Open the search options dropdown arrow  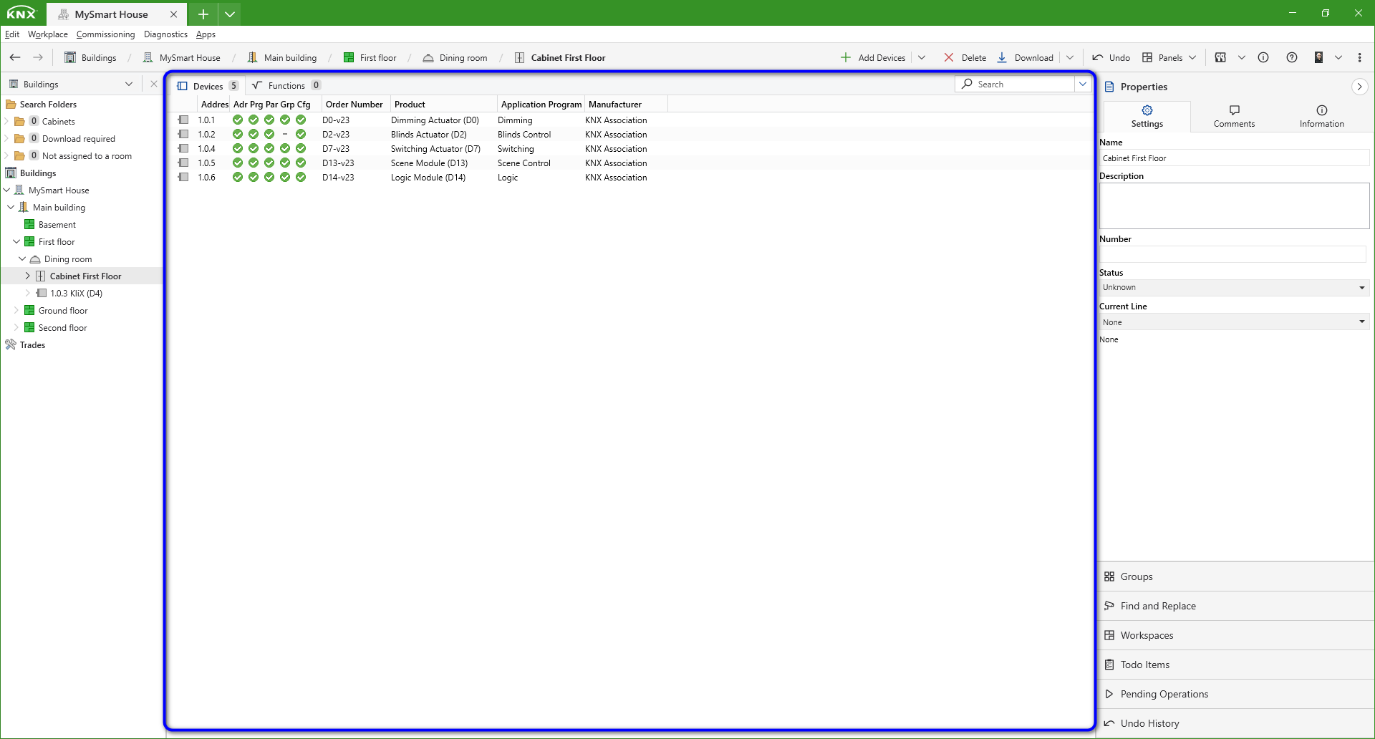tap(1083, 84)
